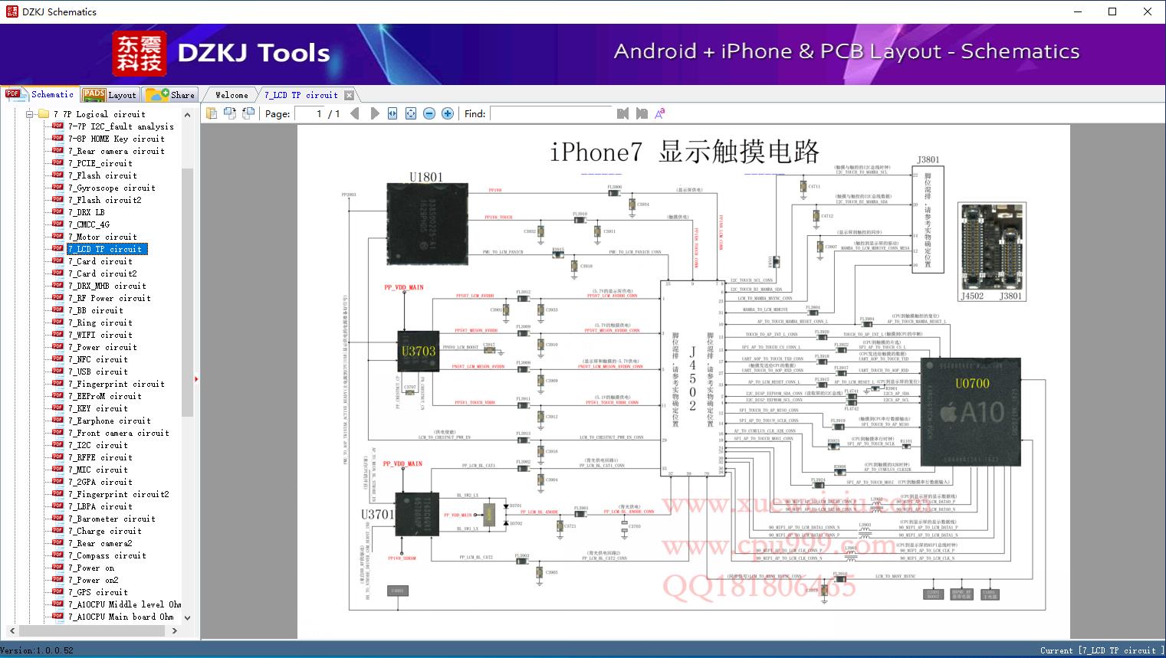
Task: Switch to the Welcome document tab
Action: click(x=232, y=95)
